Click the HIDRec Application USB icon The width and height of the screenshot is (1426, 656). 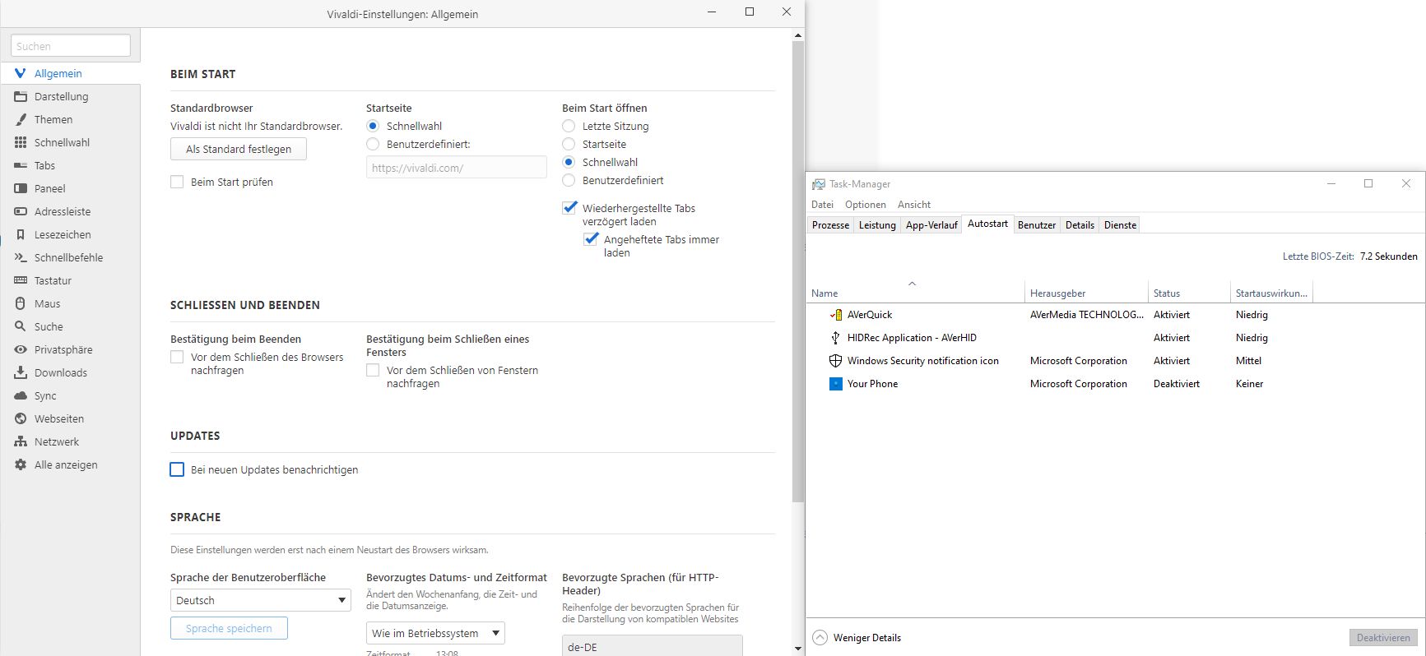coord(835,337)
